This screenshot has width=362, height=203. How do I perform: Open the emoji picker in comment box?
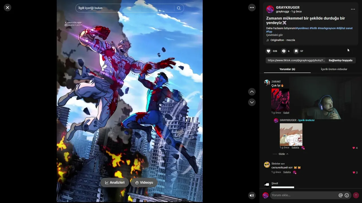point(347,195)
